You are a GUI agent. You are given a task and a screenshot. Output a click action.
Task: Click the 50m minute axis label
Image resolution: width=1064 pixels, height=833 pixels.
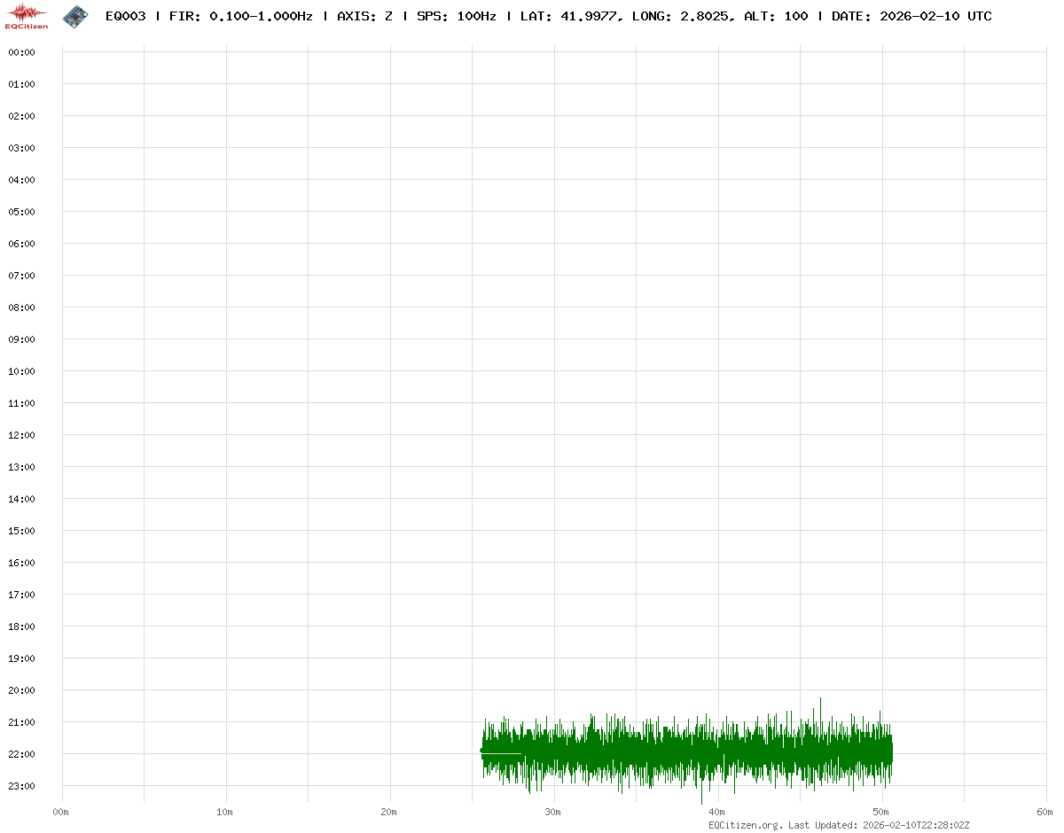(880, 812)
